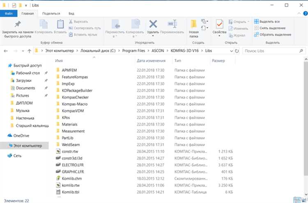Viewport: 308px width, 203px height.
Task: Switch to the Главная tab
Action: [28, 14]
